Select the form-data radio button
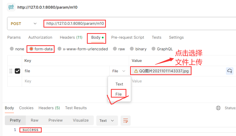The width and height of the screenshot is (236, 136). point(31,49)
